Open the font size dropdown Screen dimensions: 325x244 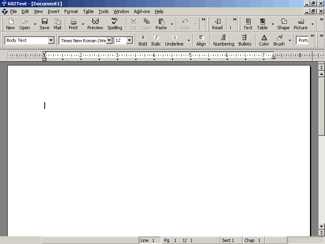pyautogui.click(x=130, y=40)
